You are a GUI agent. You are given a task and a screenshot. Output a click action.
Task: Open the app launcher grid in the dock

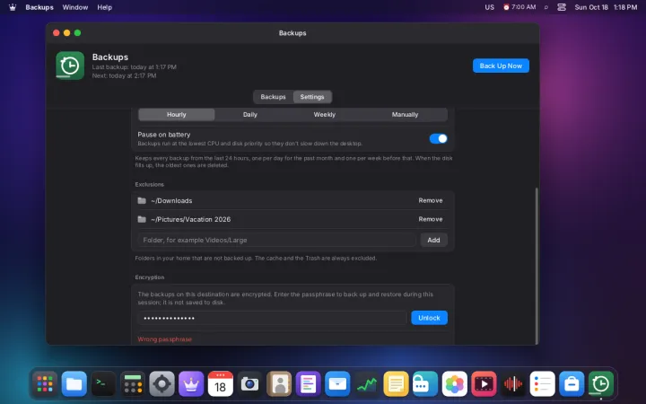pyautogui.click(x=45, y=384)
